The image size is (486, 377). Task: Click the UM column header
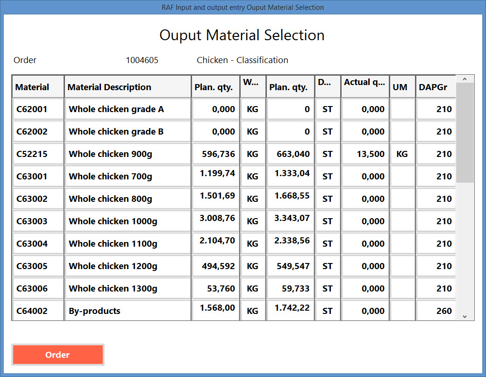point(402,87)
